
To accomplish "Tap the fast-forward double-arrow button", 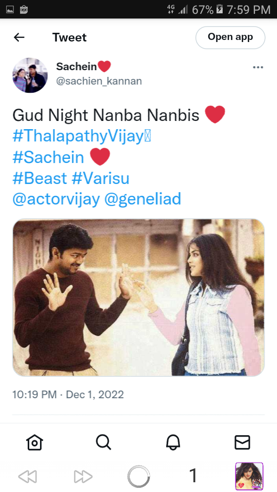I will tap(83, 477).
